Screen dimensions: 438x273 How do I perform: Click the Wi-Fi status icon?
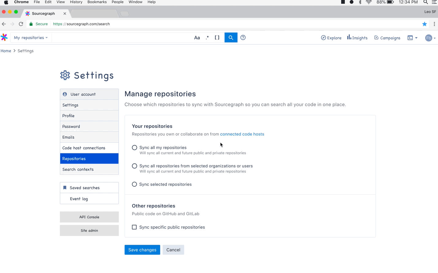369,2
